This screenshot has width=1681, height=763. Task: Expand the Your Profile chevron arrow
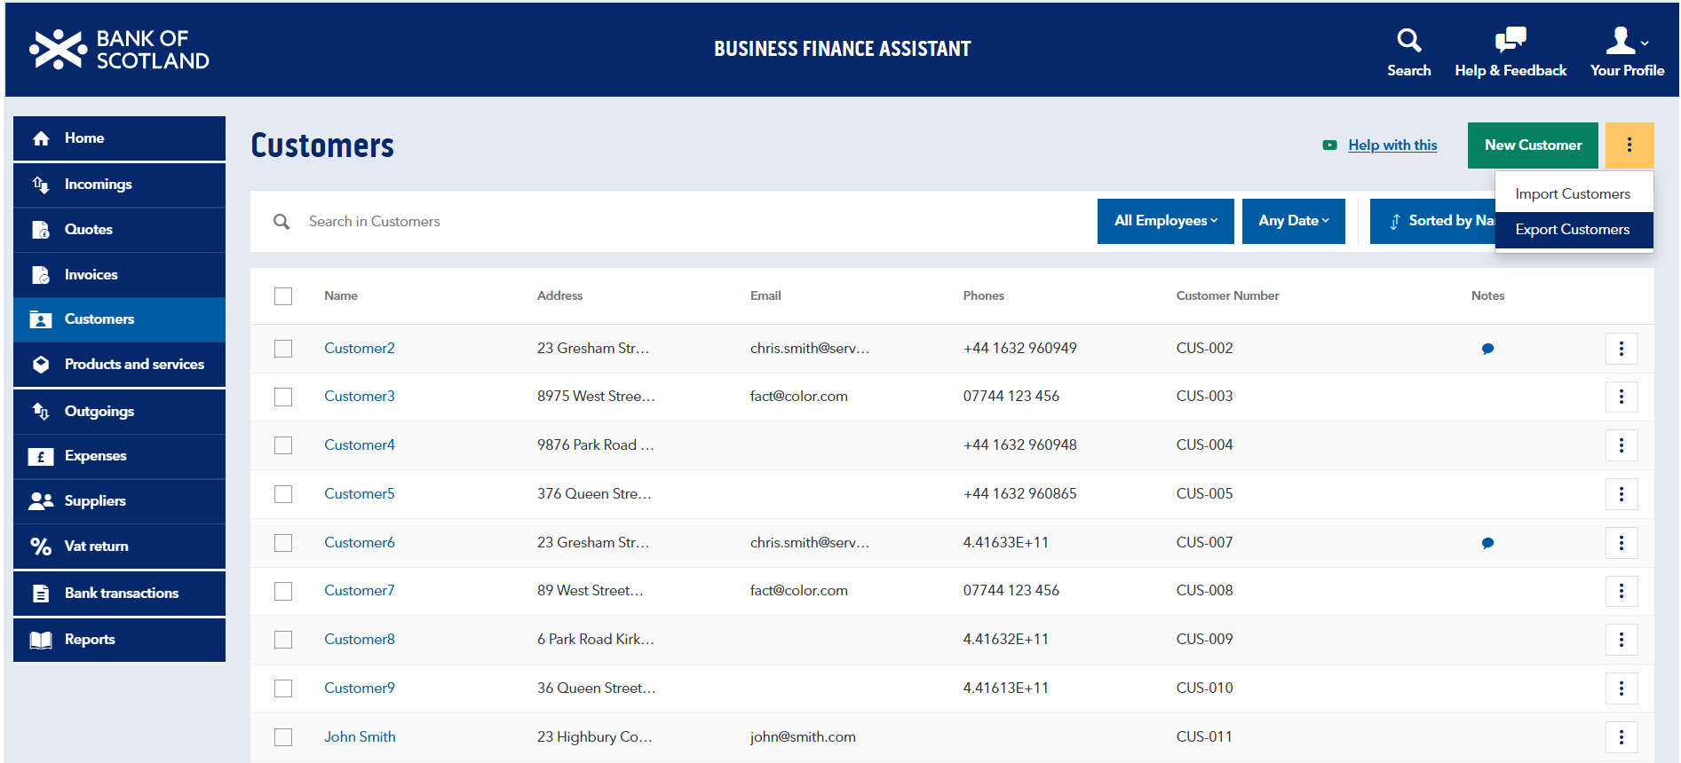click(x=1645, y=43)
